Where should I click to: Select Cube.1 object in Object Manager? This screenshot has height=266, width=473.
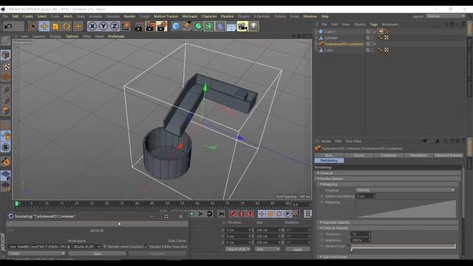[330, 32]
